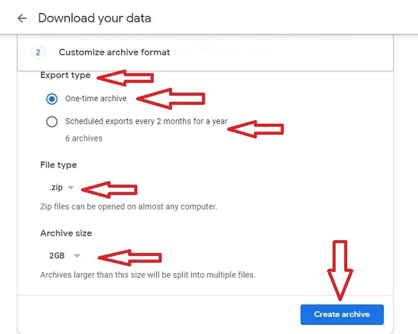Click the Export type heading
Screen dimensions: 418x334
tap(65, 76)
